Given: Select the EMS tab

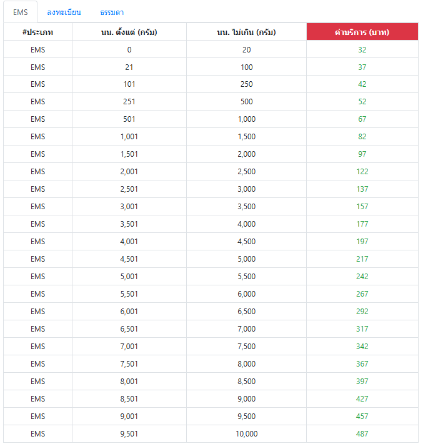Looking at the screenshot, I should pos(21,12).
